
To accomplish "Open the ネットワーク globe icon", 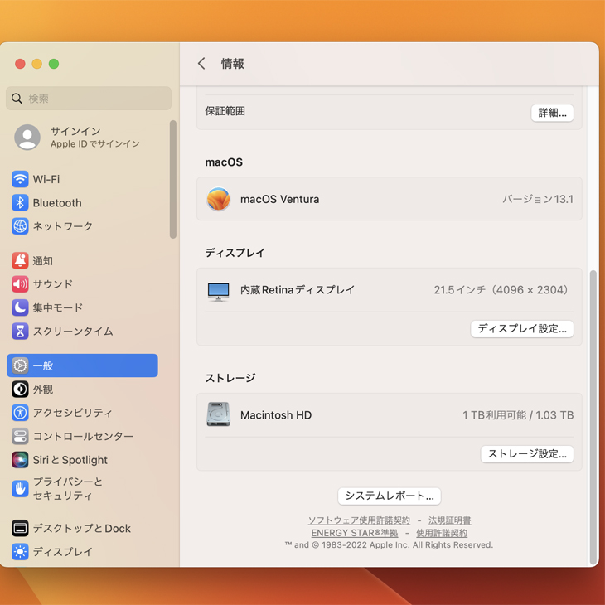I will (x=20, y=226).
